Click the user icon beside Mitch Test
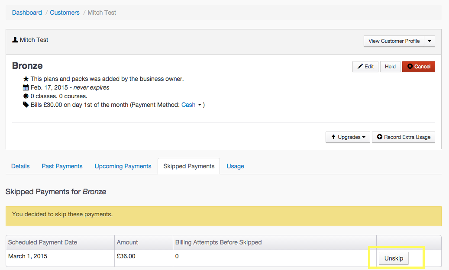Screen dimensions: 449x270 [15, 40]
